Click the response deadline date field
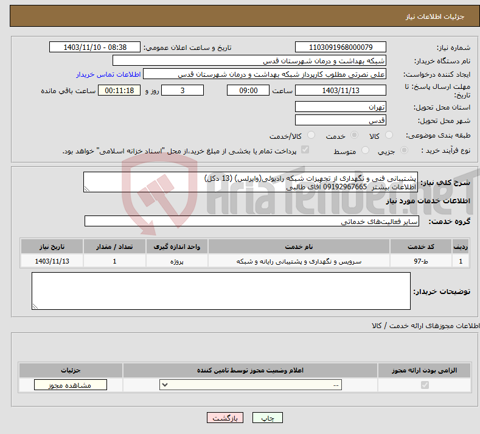This screenshot has height=434, width=480. (341, 90)
